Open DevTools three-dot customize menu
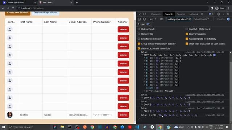232x130 pixels. (224, 14)
